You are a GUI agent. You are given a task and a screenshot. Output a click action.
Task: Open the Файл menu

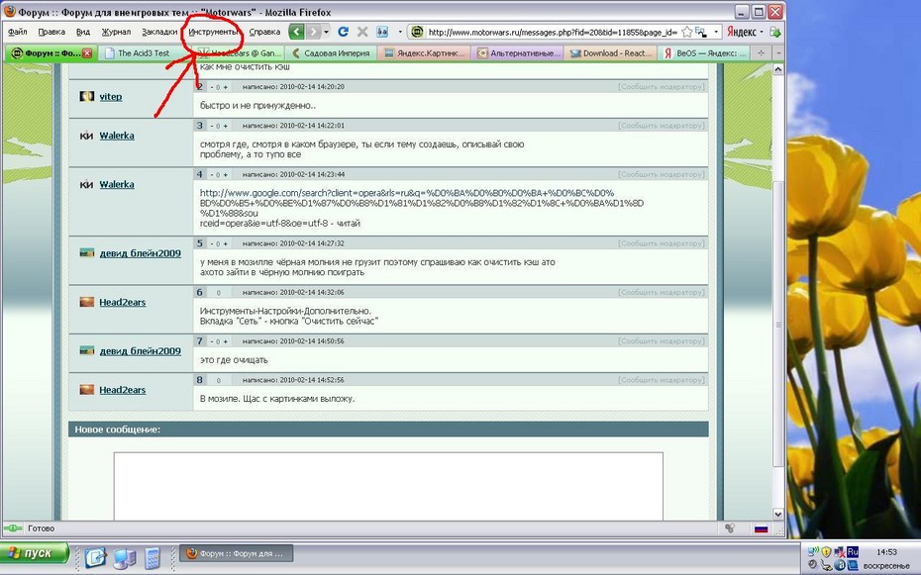(x=17, y=32)
